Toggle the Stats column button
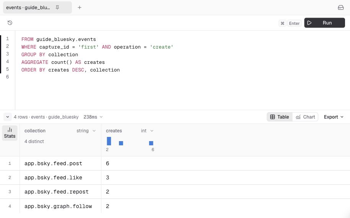The image size is (350, 218). click(x=10, y=133)
